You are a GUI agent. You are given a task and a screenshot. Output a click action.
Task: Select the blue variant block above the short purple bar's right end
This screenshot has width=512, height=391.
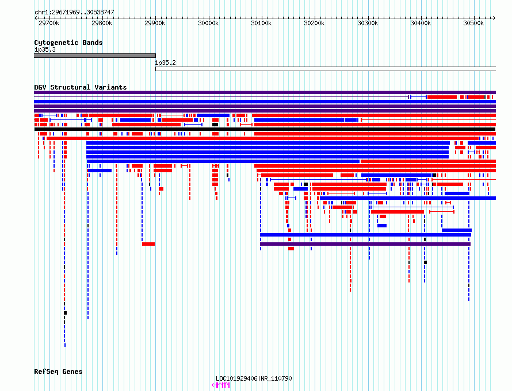[457, 230]
